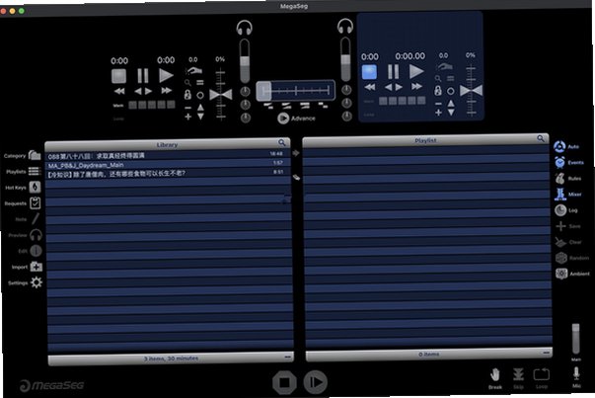Image resolution: width=595 pixels, height=398 pixels.
Task: Click the left deck play button
Action: coord(166,75)
